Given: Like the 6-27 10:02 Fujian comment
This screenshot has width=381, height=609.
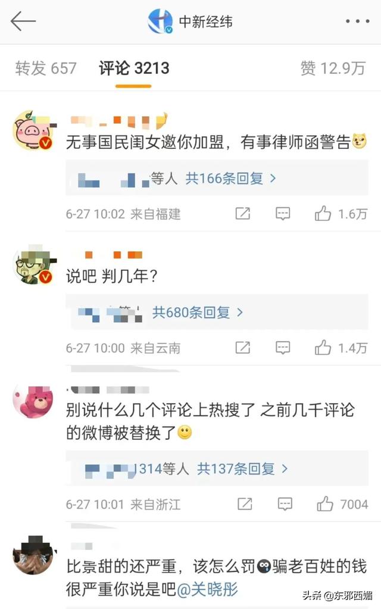Looking at the screenshot, I should (323, 214).
